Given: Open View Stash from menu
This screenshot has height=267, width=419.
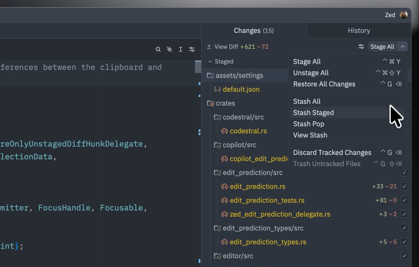Looking at the screenshot, I should pyautogui.click(x=348, y=135).
